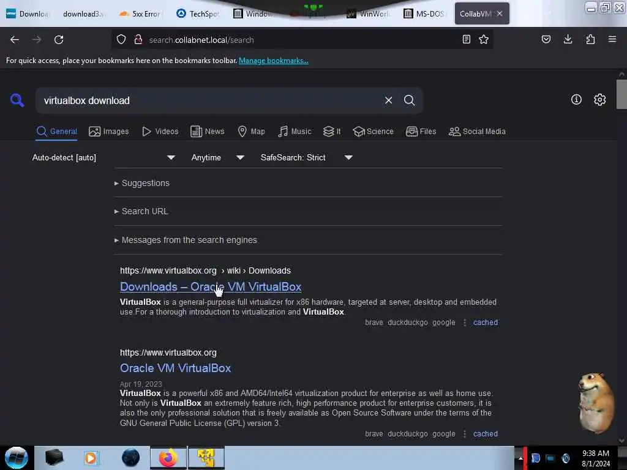Submit the search with the magnifier button
The width and height of the screenshot is (627, 470).
click(409, 100)
